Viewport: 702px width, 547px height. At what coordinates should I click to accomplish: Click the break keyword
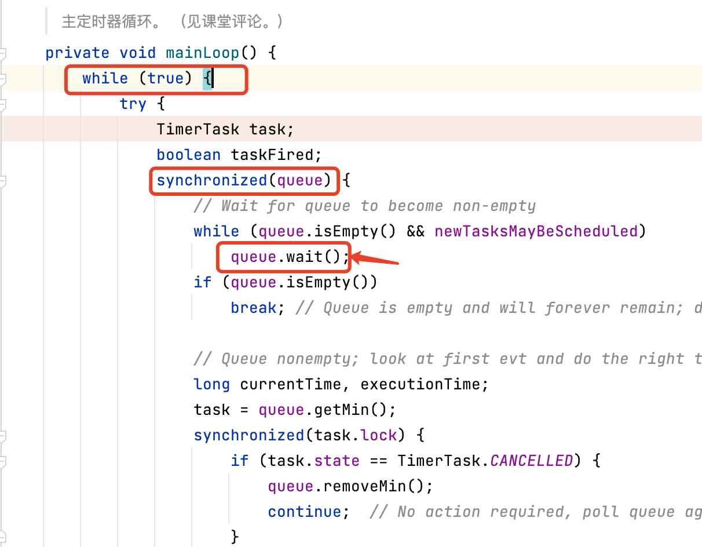tap(253, 308)
